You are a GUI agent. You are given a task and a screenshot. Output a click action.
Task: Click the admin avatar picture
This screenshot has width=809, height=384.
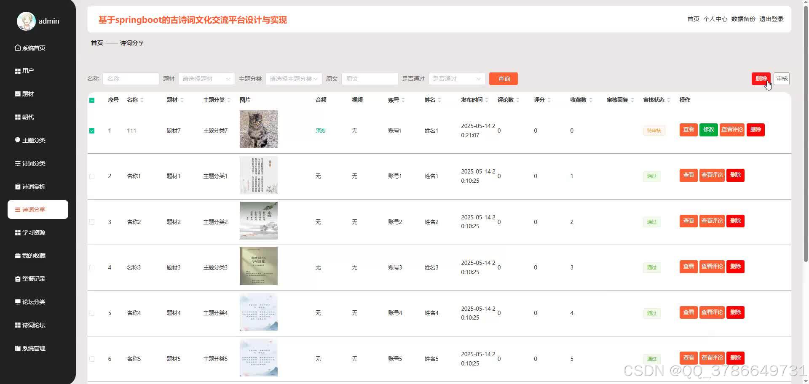(26, 21)
